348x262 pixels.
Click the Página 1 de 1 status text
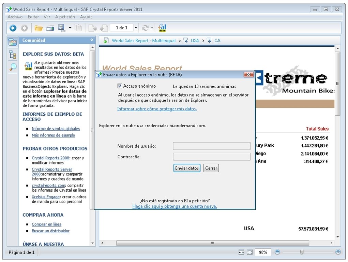coord(21,252)
